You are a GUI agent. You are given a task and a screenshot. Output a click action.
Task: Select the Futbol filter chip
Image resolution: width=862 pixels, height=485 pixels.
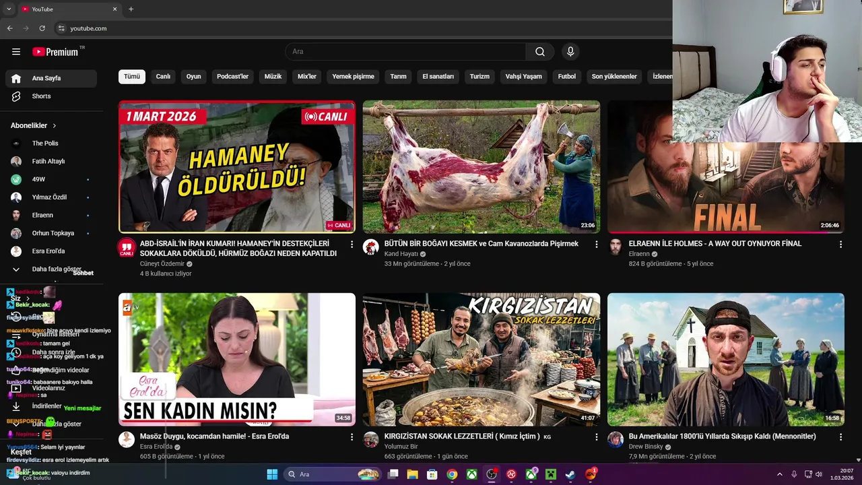tap(567, 77)
